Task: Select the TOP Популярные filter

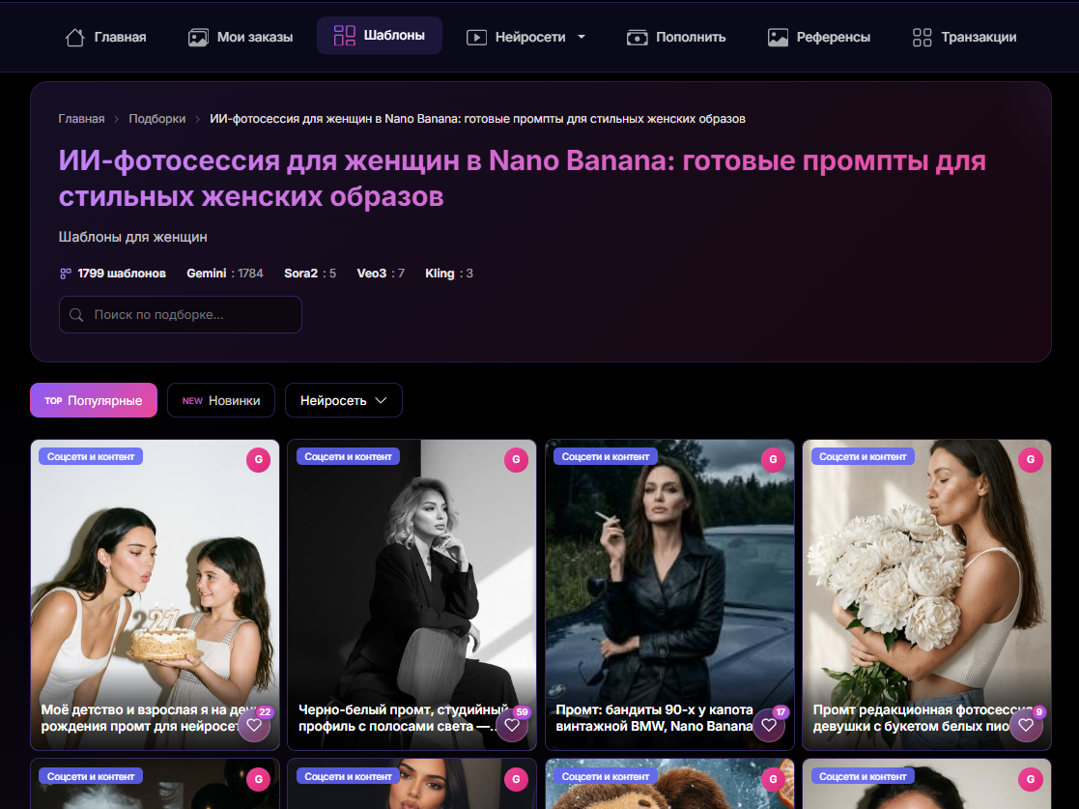Action: point(94,400)
